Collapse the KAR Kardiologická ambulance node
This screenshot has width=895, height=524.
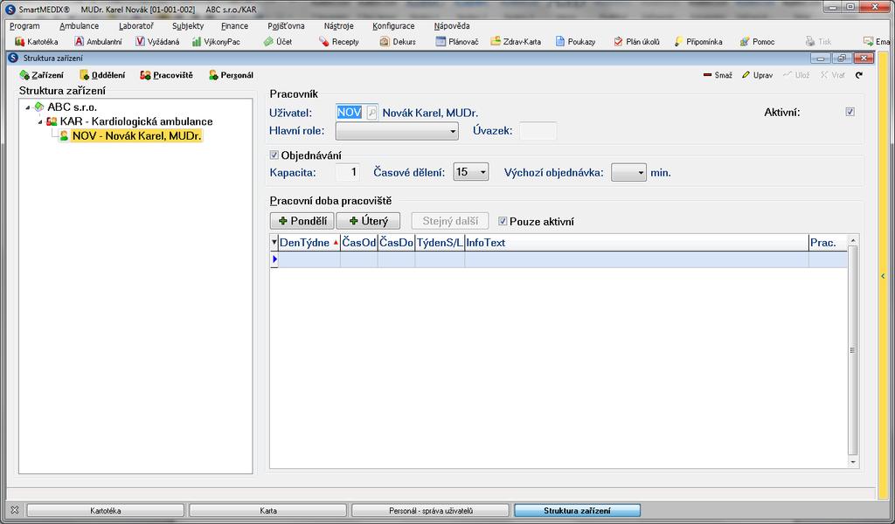point(40,122)
